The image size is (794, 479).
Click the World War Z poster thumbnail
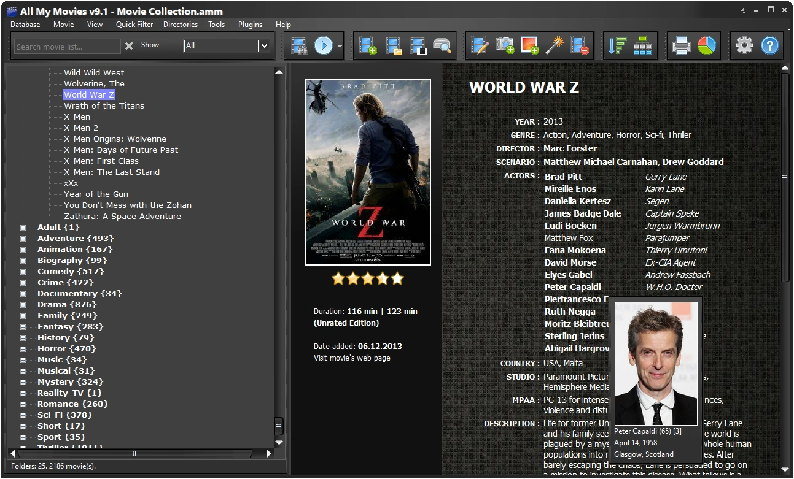pos(368,172)
